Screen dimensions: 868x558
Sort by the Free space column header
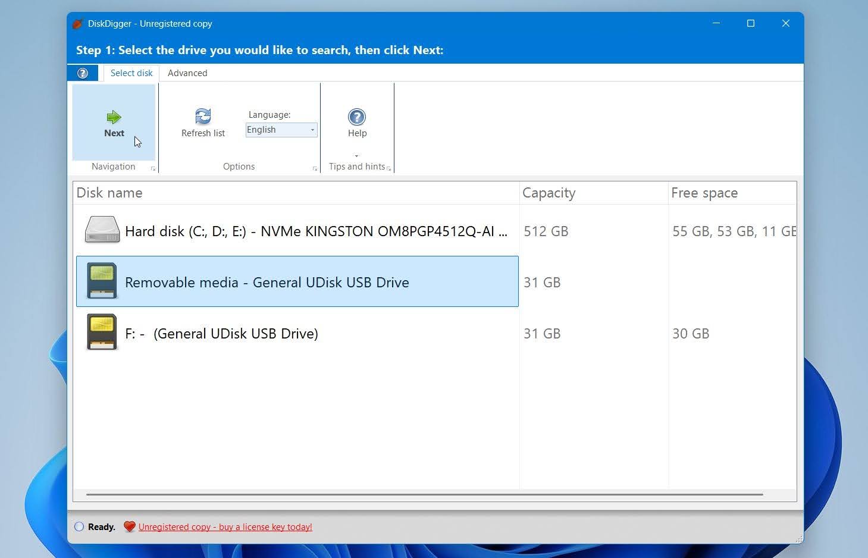coord(732,193)
